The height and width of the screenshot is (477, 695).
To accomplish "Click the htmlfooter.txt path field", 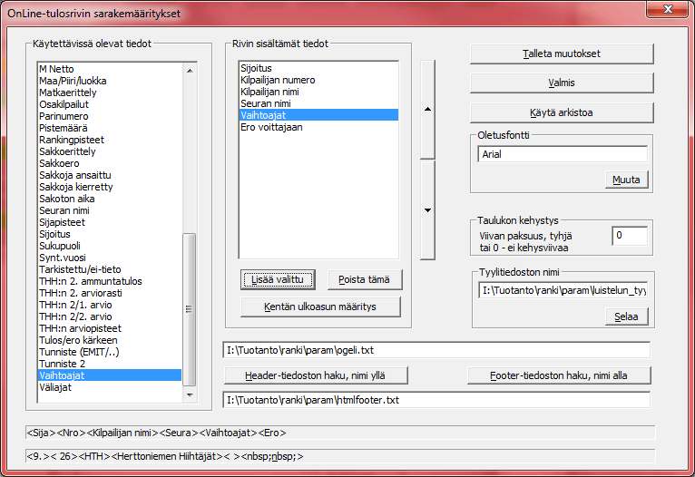I will 436,399.
